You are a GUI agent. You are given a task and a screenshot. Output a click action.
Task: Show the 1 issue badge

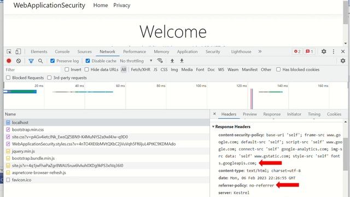[x=310, y=51]
